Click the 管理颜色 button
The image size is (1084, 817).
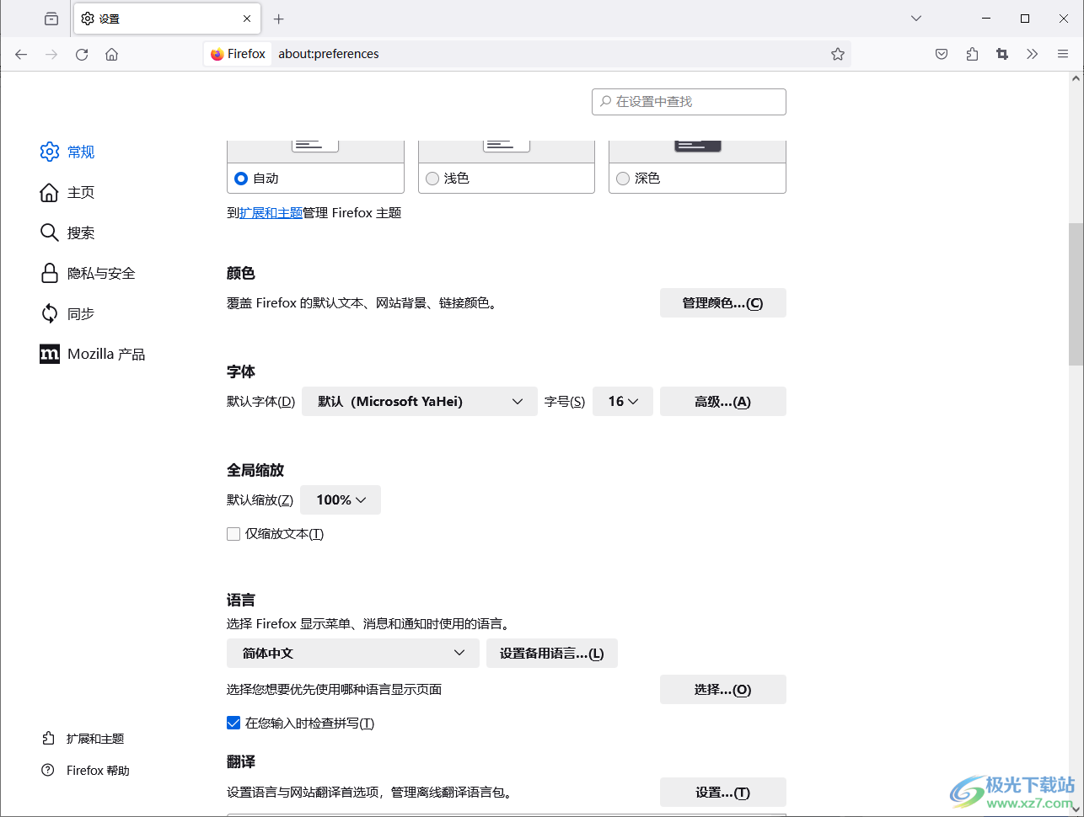pos(723,303)
